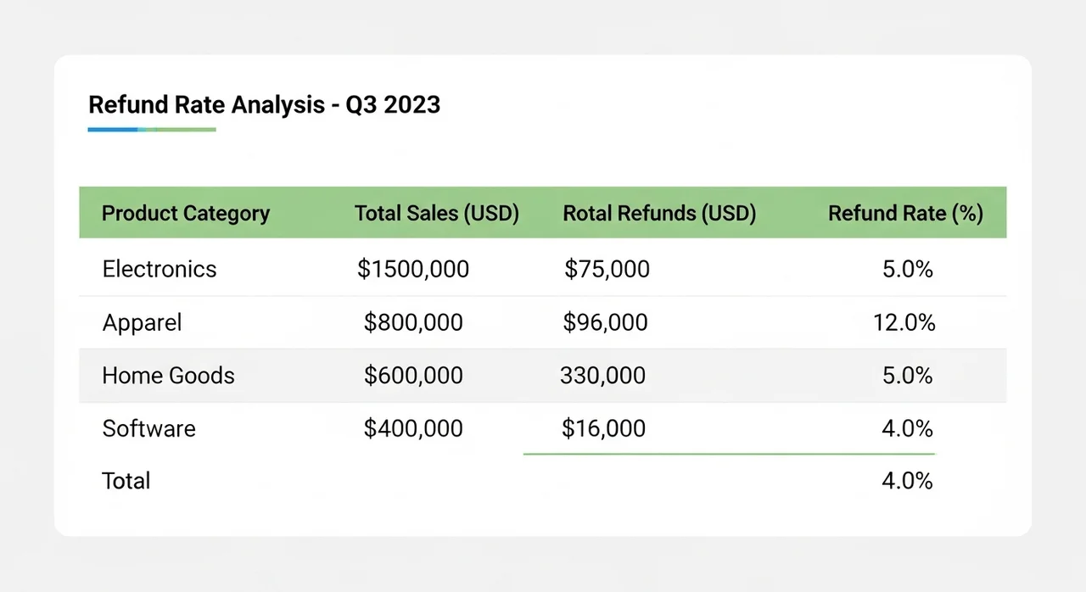Select the "Rotal Refunds (USD)" column header
Viewport: 1086px width, 592px height.
point(659,213)
